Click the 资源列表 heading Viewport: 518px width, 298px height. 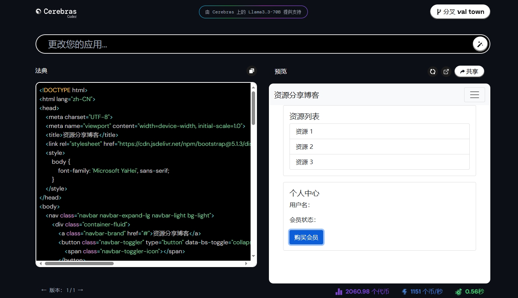coord(304,116)
